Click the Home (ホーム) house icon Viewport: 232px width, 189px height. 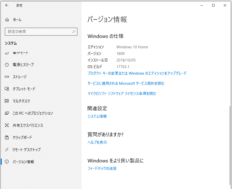[7, 20]
